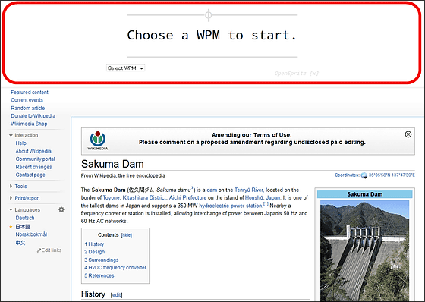The width and height of the screenshot is (425, 302).
Task: Open About Wikipedia link
Action: (x=33, y=151)
